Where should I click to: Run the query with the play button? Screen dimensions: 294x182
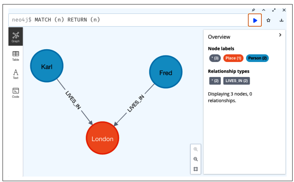tap(255, 20)
